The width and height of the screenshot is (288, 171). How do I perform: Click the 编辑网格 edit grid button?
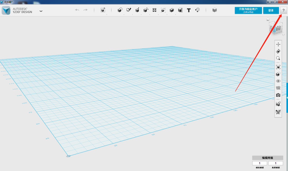(x=268, y=158)
